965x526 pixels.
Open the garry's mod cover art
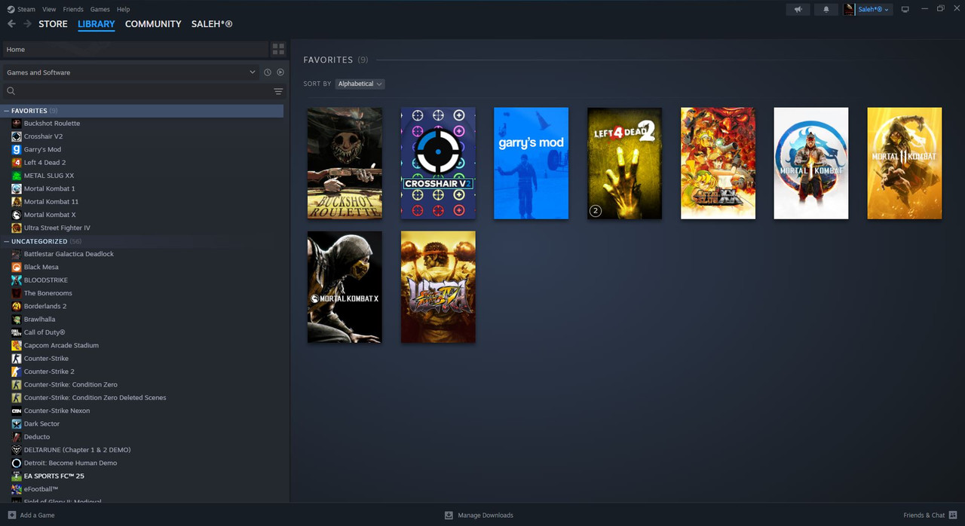(x=531, y=163)
